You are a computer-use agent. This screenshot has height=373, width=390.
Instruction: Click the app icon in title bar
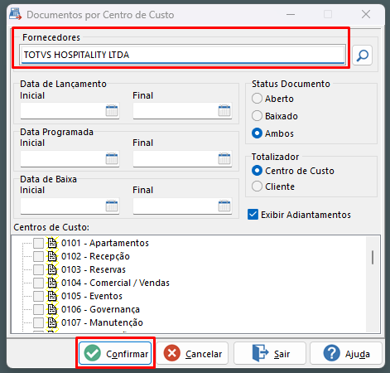coord(15,14)
